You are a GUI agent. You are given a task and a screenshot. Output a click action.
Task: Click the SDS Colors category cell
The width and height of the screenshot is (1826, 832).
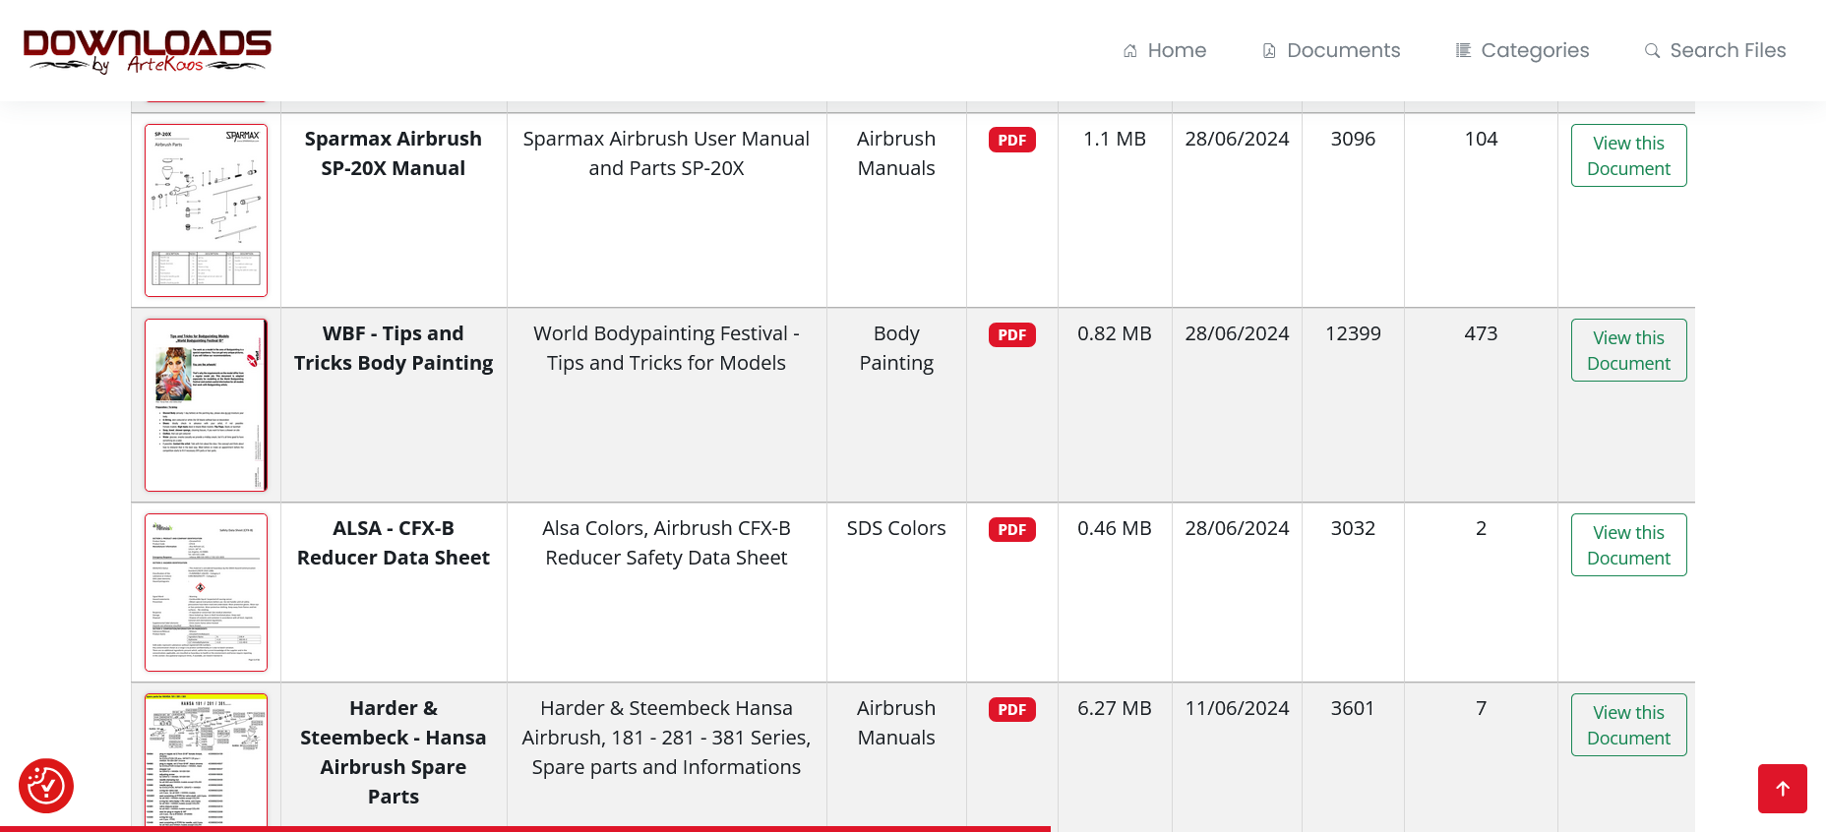click(x=896, y=528)
